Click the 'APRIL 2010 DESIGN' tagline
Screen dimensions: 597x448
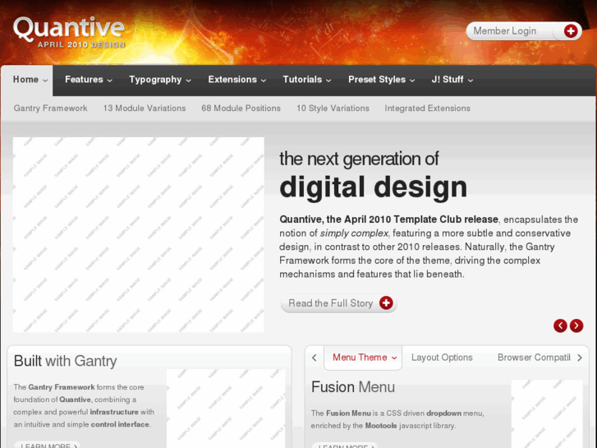(81, 44)
